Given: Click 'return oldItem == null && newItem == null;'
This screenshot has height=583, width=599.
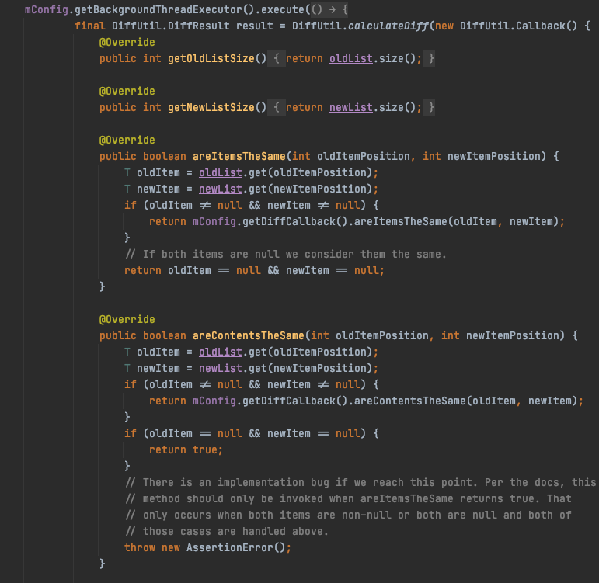Looking at the screenshot, I should (x=254, y=271).
